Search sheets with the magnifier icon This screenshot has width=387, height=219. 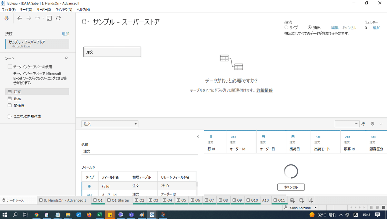pos(66,58)
